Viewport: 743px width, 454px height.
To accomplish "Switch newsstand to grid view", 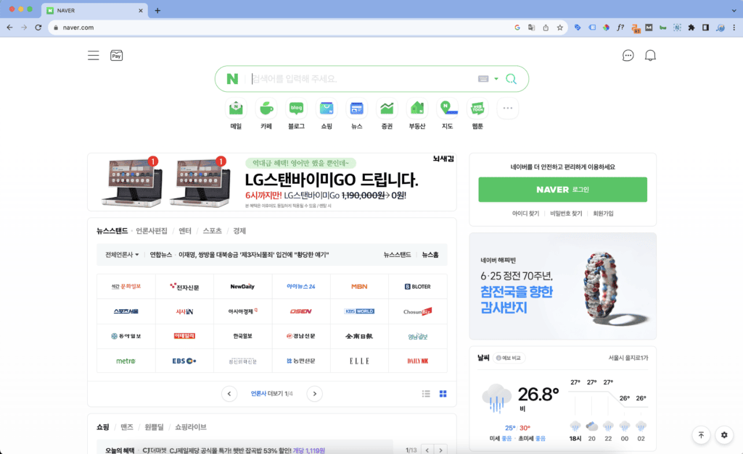I will pos(443,394).
